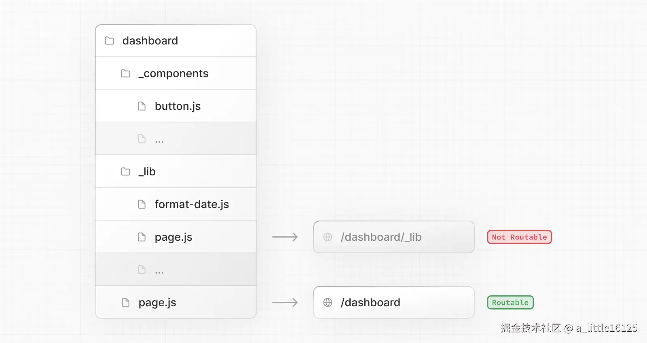Viewport: 647px width, 343px height.
Task: Select the _components folder label
Action: click(173, 74)
